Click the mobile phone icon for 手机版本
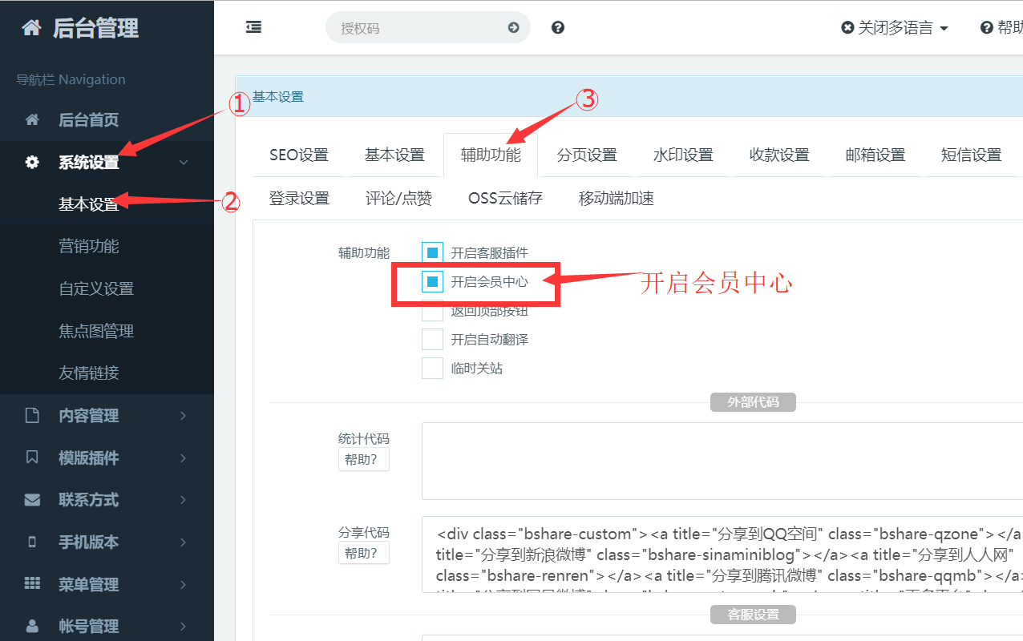 coord(32,542)
